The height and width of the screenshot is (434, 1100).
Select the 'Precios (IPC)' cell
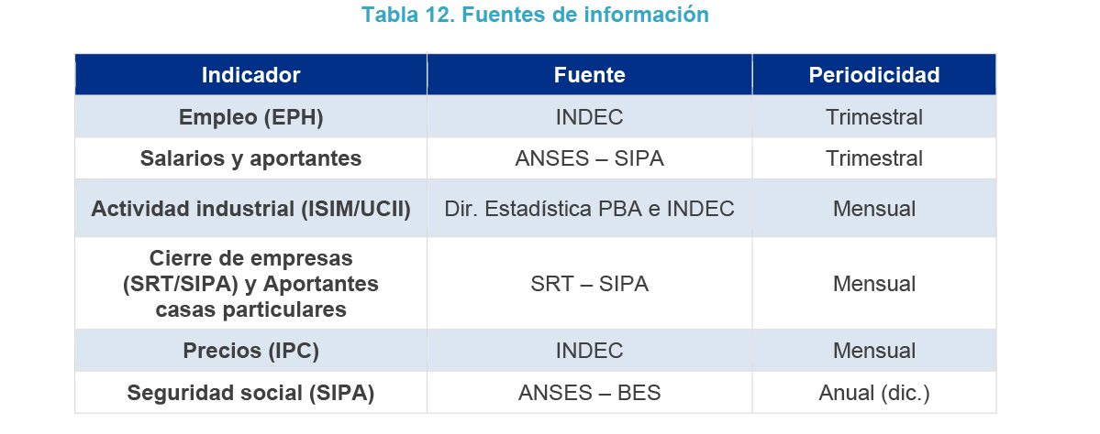pos(250,351)
